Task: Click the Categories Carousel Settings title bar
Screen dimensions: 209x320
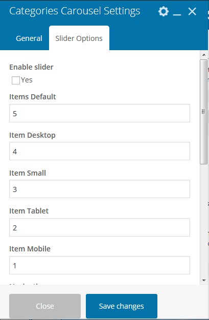Action: pos(75,11)
